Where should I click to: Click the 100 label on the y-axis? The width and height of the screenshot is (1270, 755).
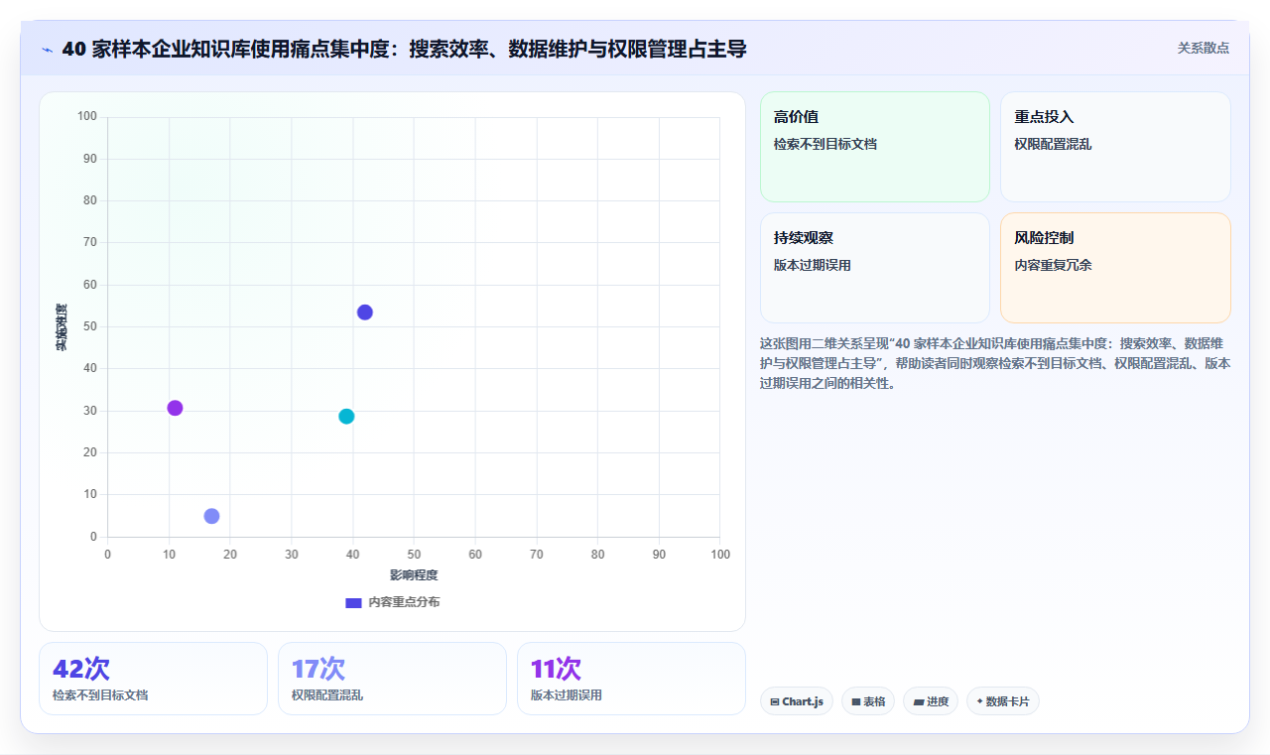click(87, 117)
